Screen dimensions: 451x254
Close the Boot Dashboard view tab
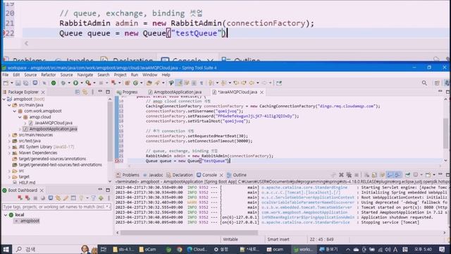[42, 190]
